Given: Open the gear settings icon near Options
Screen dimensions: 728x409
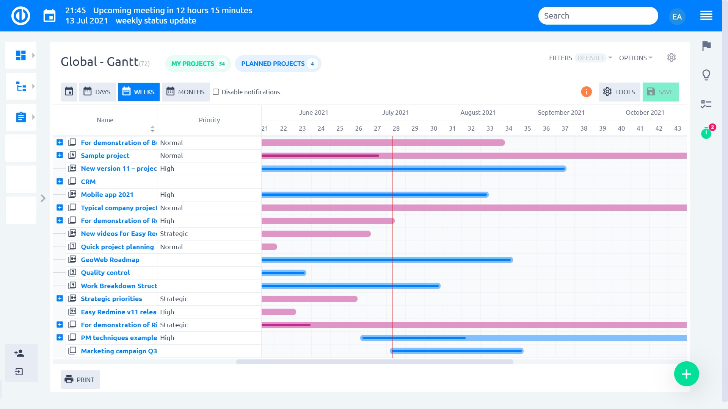Looking at the screenshot, I should 672,58.
